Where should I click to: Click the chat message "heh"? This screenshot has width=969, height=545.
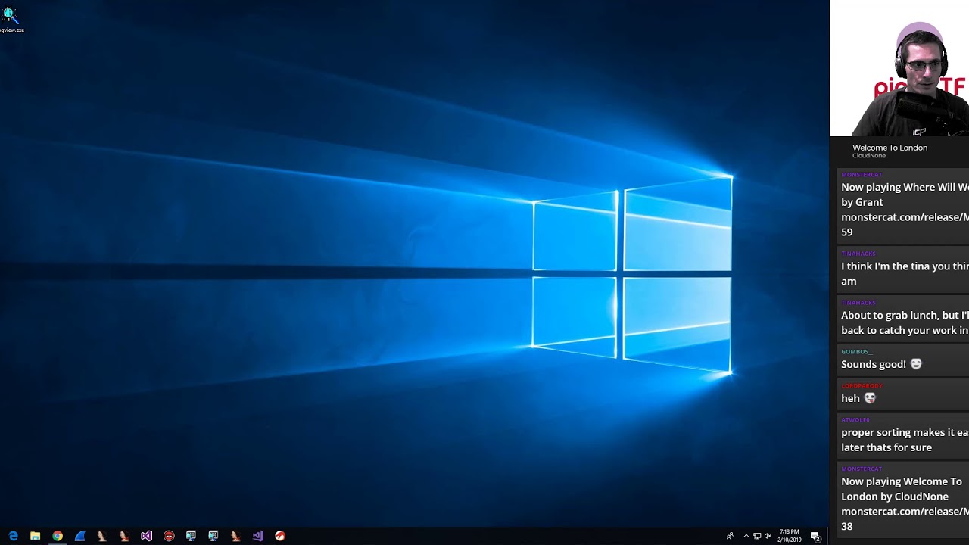[x=850, y=398]
